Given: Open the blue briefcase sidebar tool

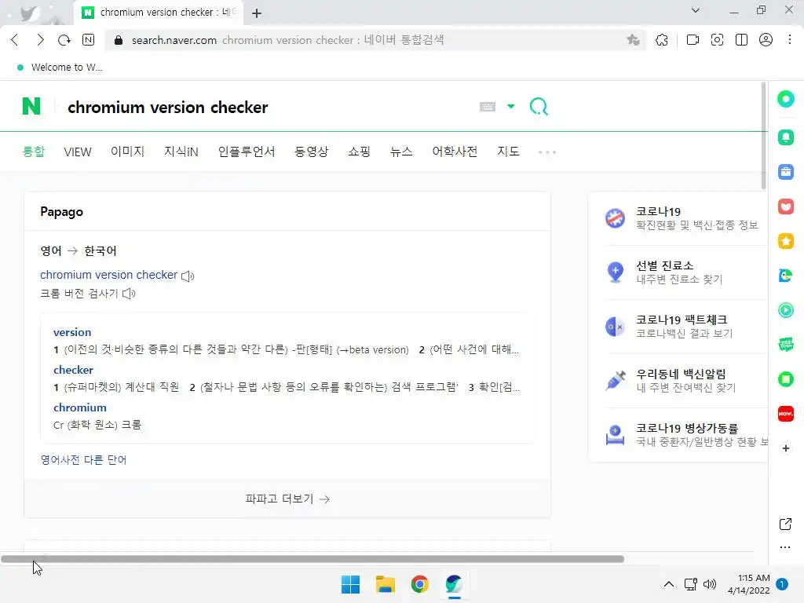Looking at the screenshot, I should click(785, 172).
